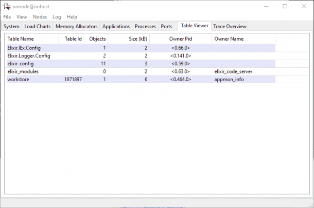Sort by the Owner Pid column header

(180, 39)
